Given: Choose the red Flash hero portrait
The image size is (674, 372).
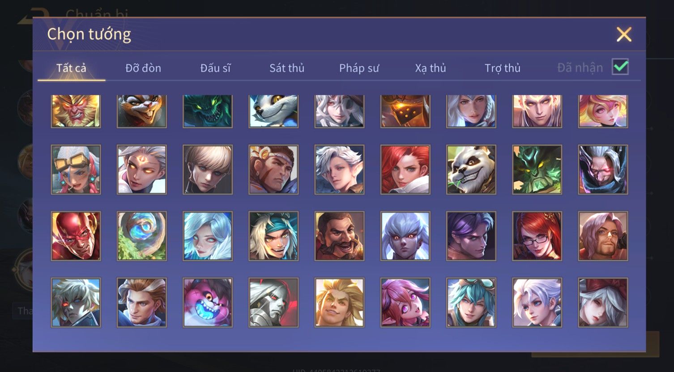Looking at the screenshot, I should 76,236.
